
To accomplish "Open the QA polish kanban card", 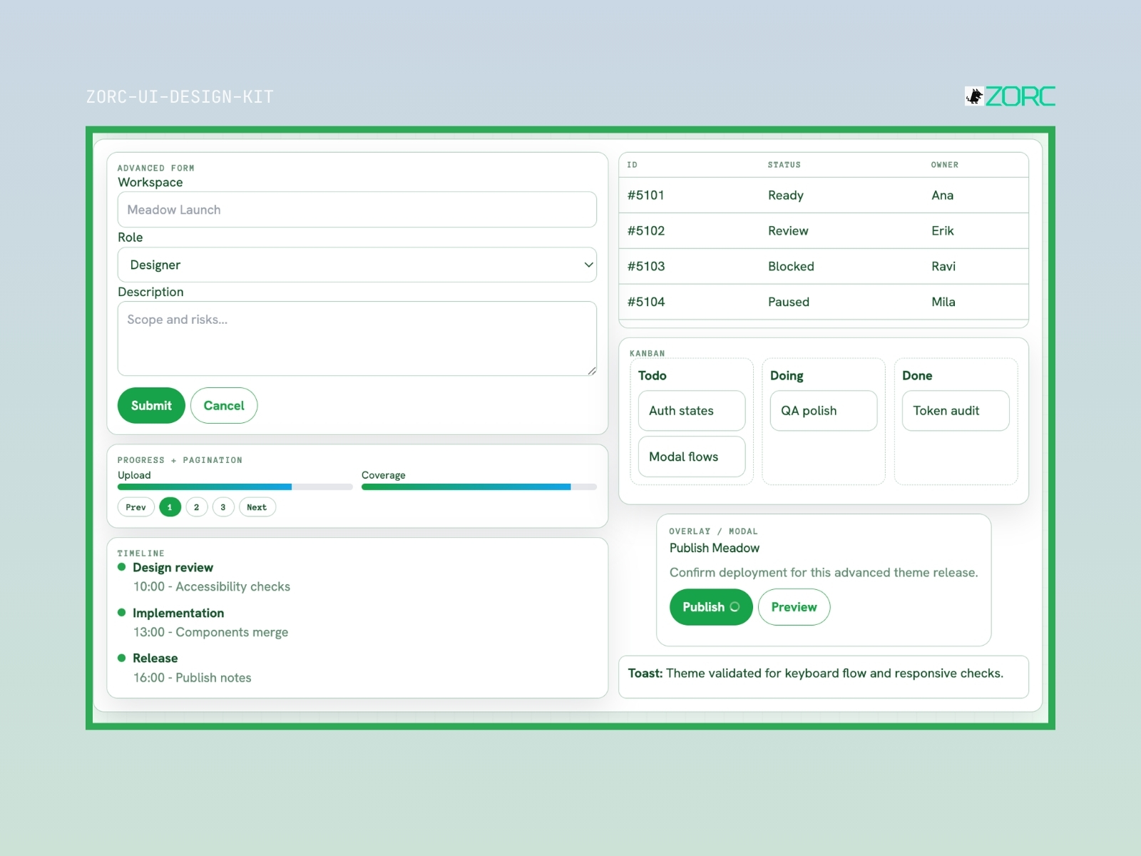I will (x=824, y=411).
